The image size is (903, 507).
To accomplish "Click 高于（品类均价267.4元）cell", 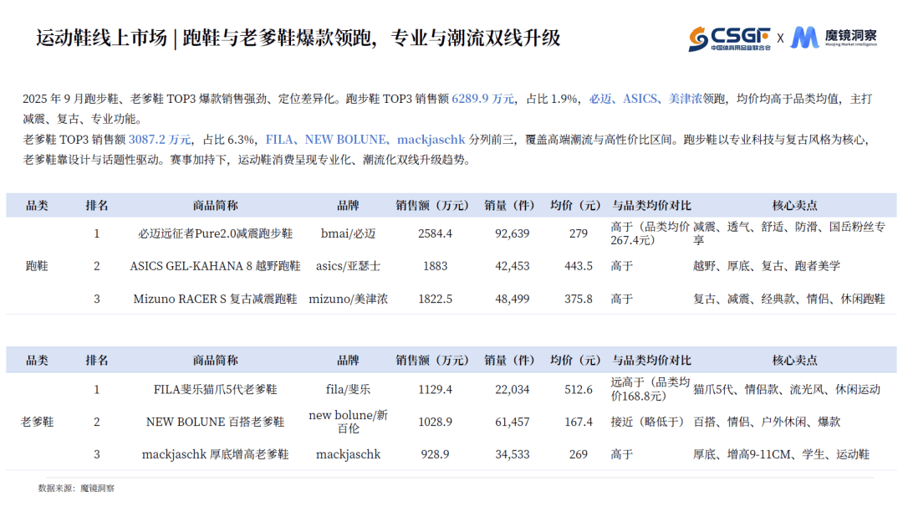I will (x=650, y=233).
